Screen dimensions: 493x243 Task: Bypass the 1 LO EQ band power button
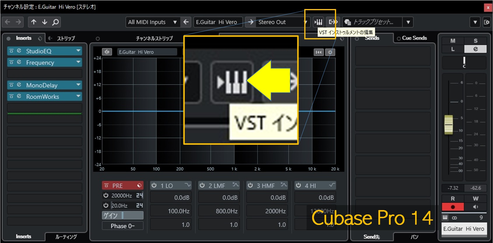point(154,185)
